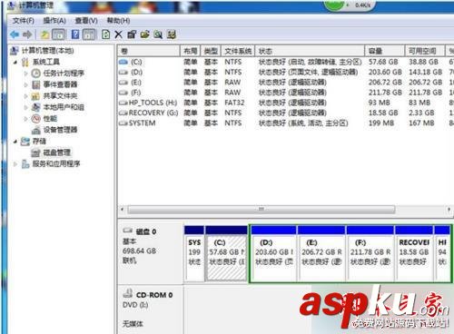Select 性能 in the tree

point(50,119)
